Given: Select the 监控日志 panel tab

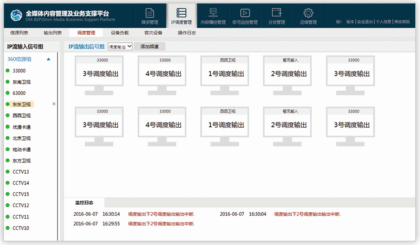Looking at the screenshot, I should click(x=84, y=202).
